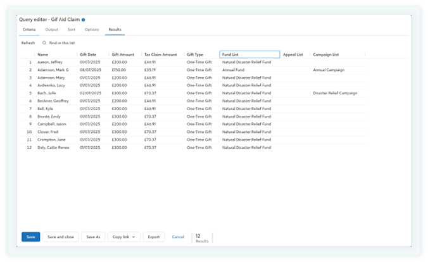
Task: Open the Copy link dropdown arrow
Action: tap(134, 237)
